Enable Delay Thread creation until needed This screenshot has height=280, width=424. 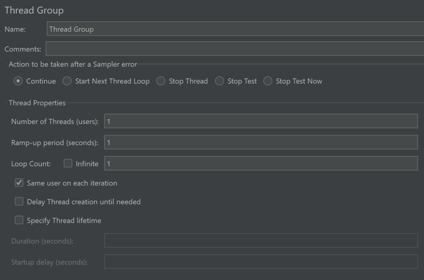19,202
